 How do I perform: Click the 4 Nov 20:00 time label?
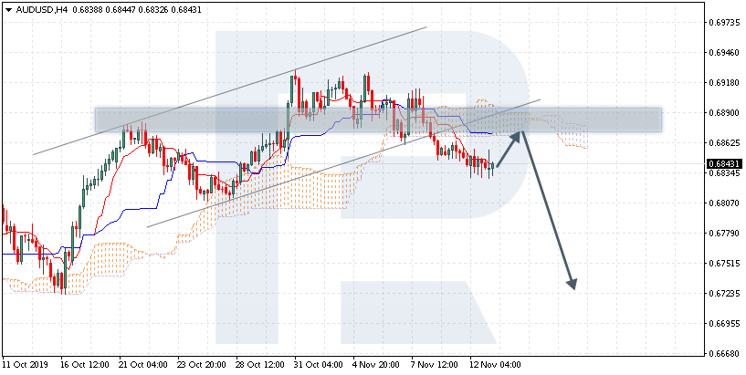[376, 365]
